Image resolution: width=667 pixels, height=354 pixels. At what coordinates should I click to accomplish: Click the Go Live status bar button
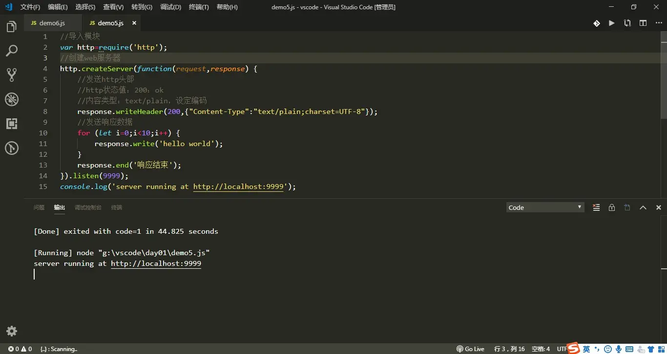pyautogui.click(x=470, y=349)
